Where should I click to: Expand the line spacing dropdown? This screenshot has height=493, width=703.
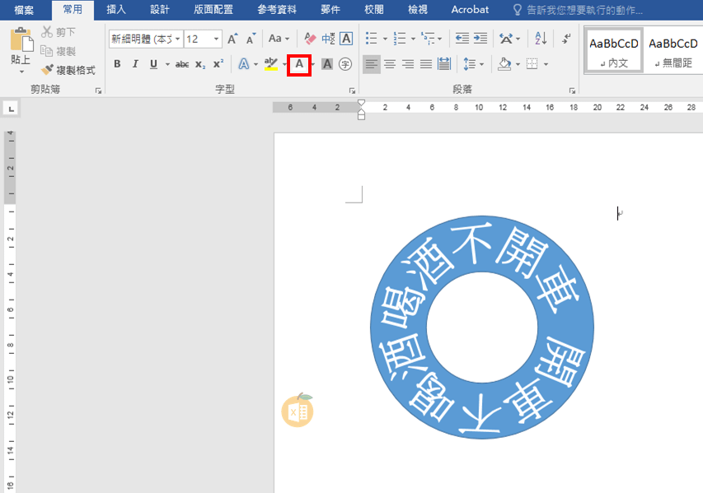coord(481,64)
